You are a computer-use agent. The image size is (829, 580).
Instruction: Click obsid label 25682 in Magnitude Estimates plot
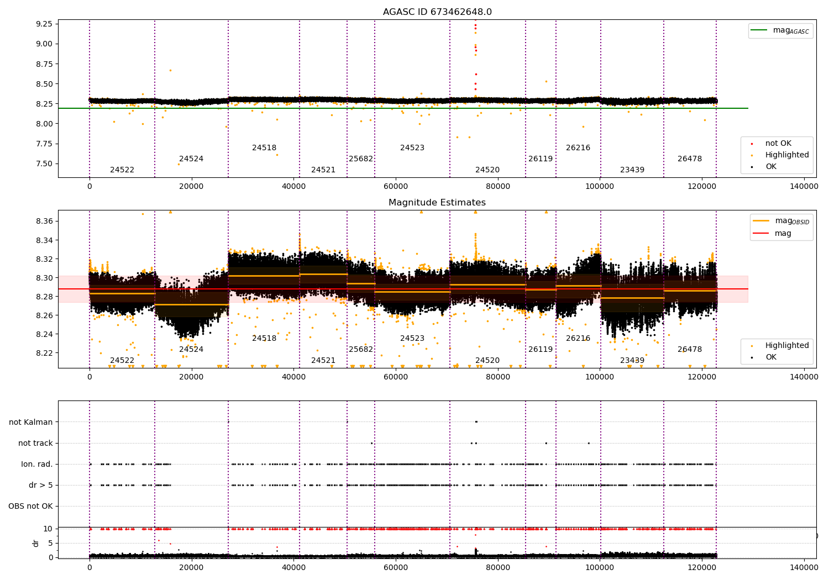pos(361,350)
